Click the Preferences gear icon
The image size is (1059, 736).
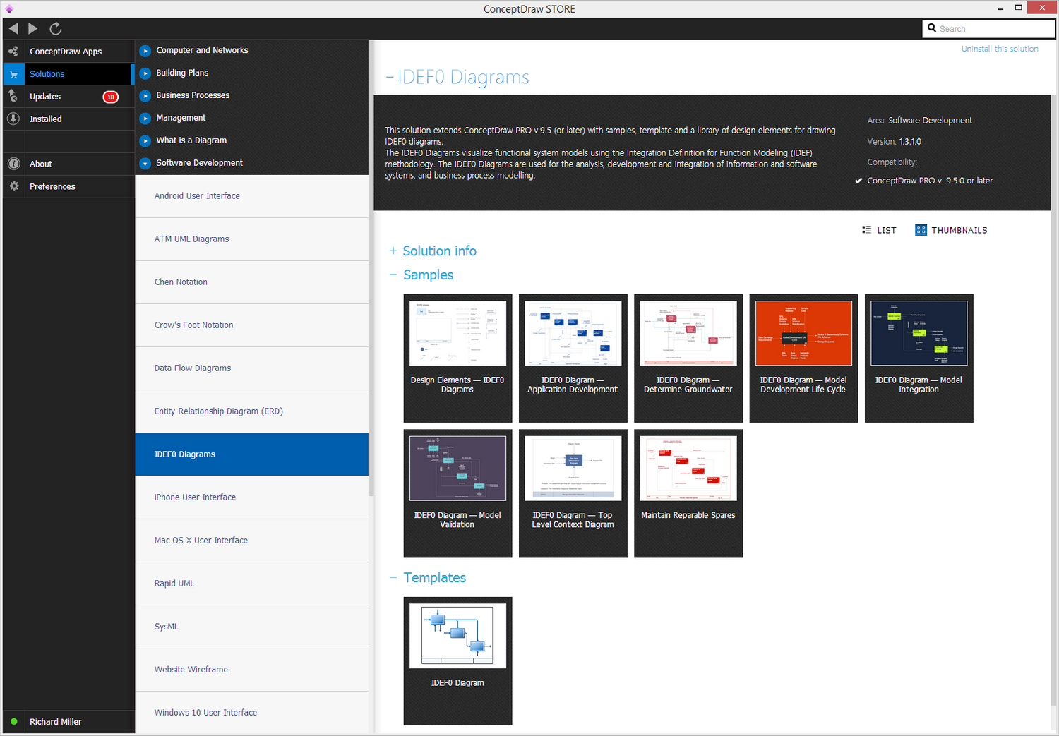pos(13,186)
